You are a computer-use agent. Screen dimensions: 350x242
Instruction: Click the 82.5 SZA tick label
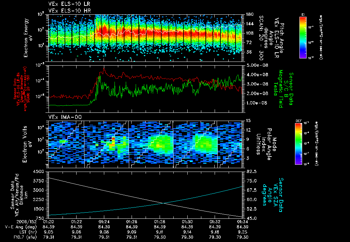tap(251, 172)
